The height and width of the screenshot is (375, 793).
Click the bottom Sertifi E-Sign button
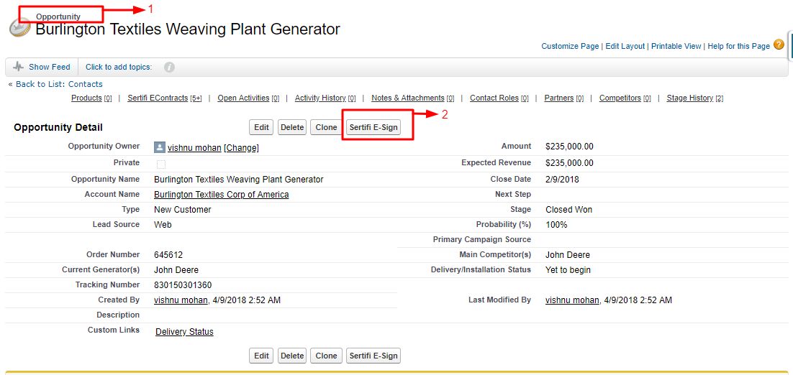coord(373,356)
